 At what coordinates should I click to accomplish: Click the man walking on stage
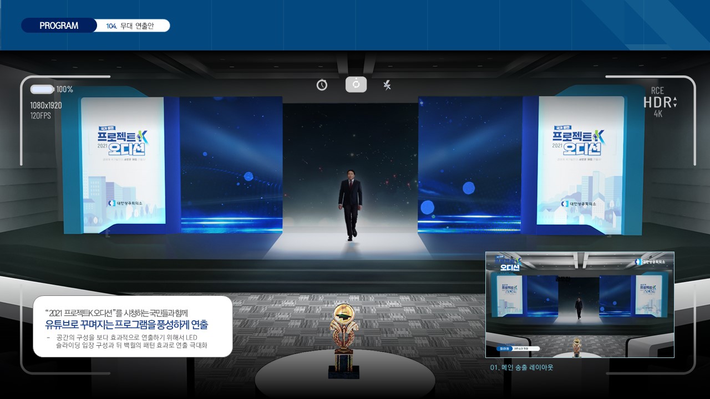[x=351, y=204]
